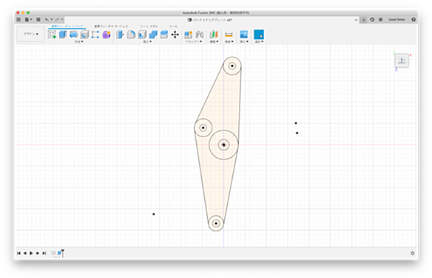Click the Undo arrow button

(x=47, y=20)
